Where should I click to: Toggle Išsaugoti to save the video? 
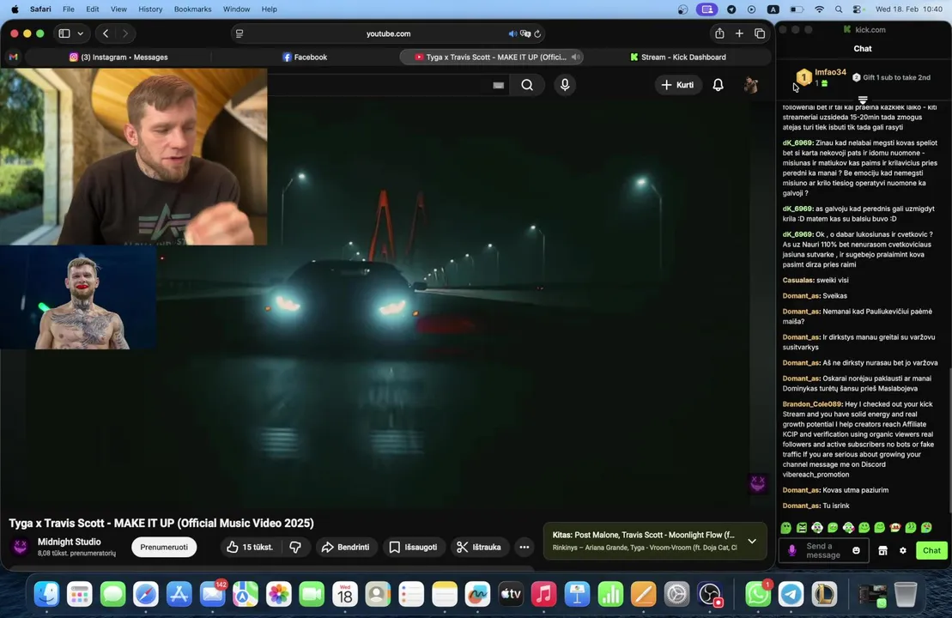click(413, 547)
